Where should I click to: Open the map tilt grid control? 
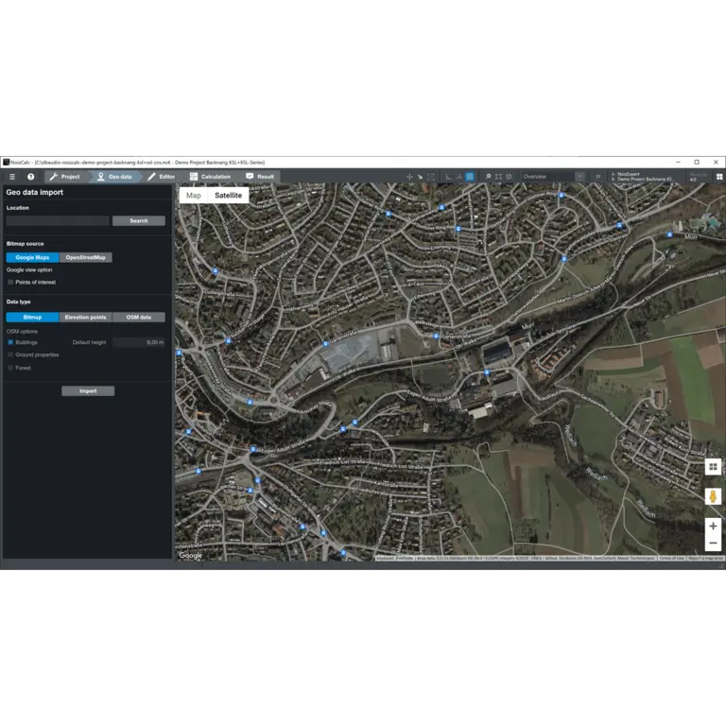tap(713, 467)
